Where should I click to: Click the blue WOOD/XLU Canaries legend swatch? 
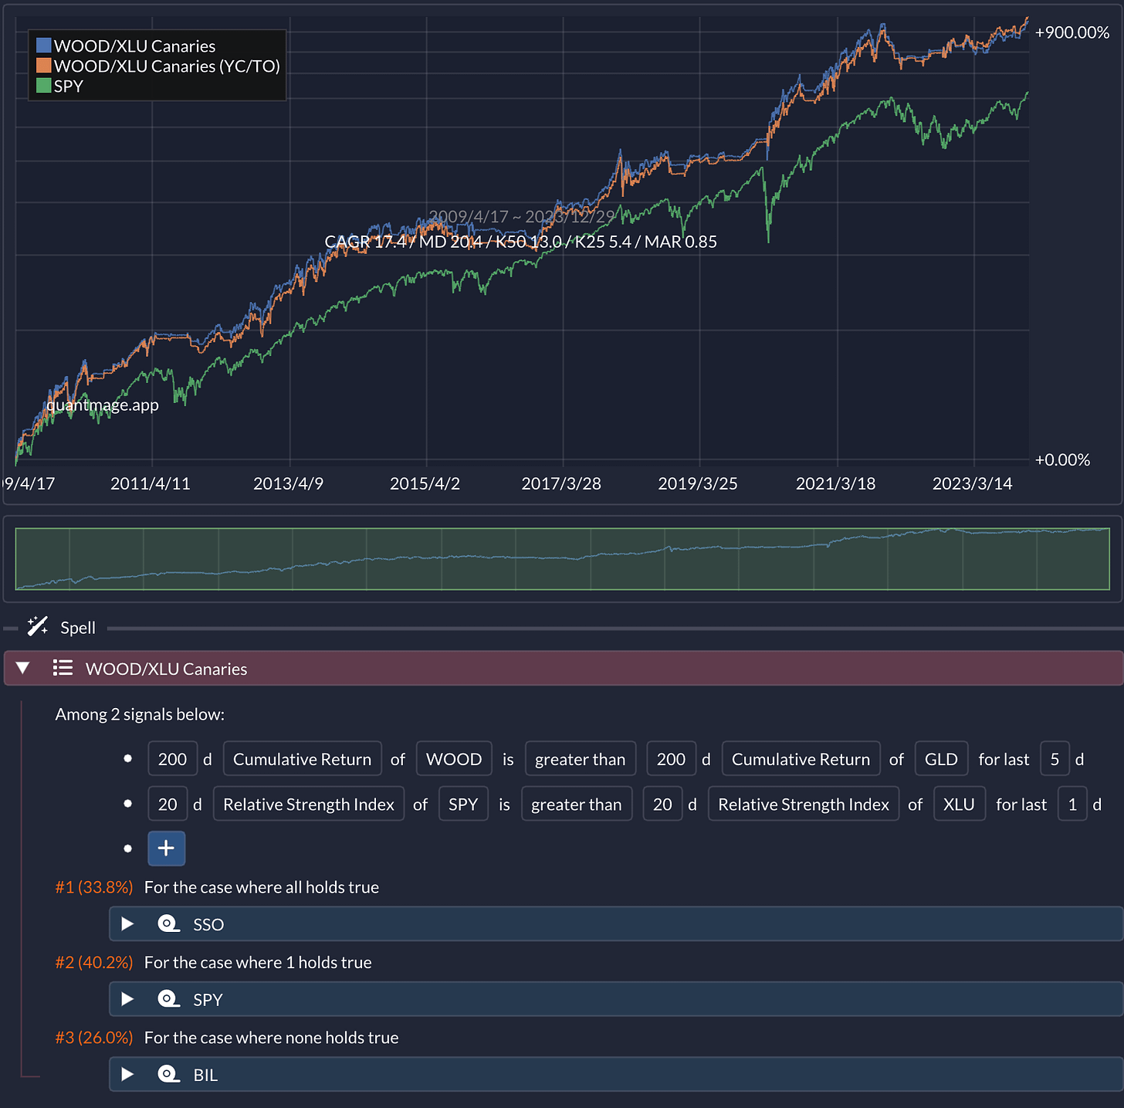tap(44, 46)
